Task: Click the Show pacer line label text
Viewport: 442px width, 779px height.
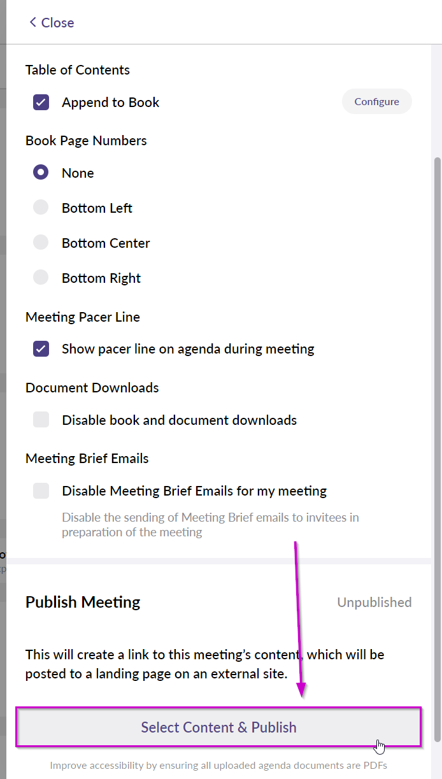Action: click(188, 349)
